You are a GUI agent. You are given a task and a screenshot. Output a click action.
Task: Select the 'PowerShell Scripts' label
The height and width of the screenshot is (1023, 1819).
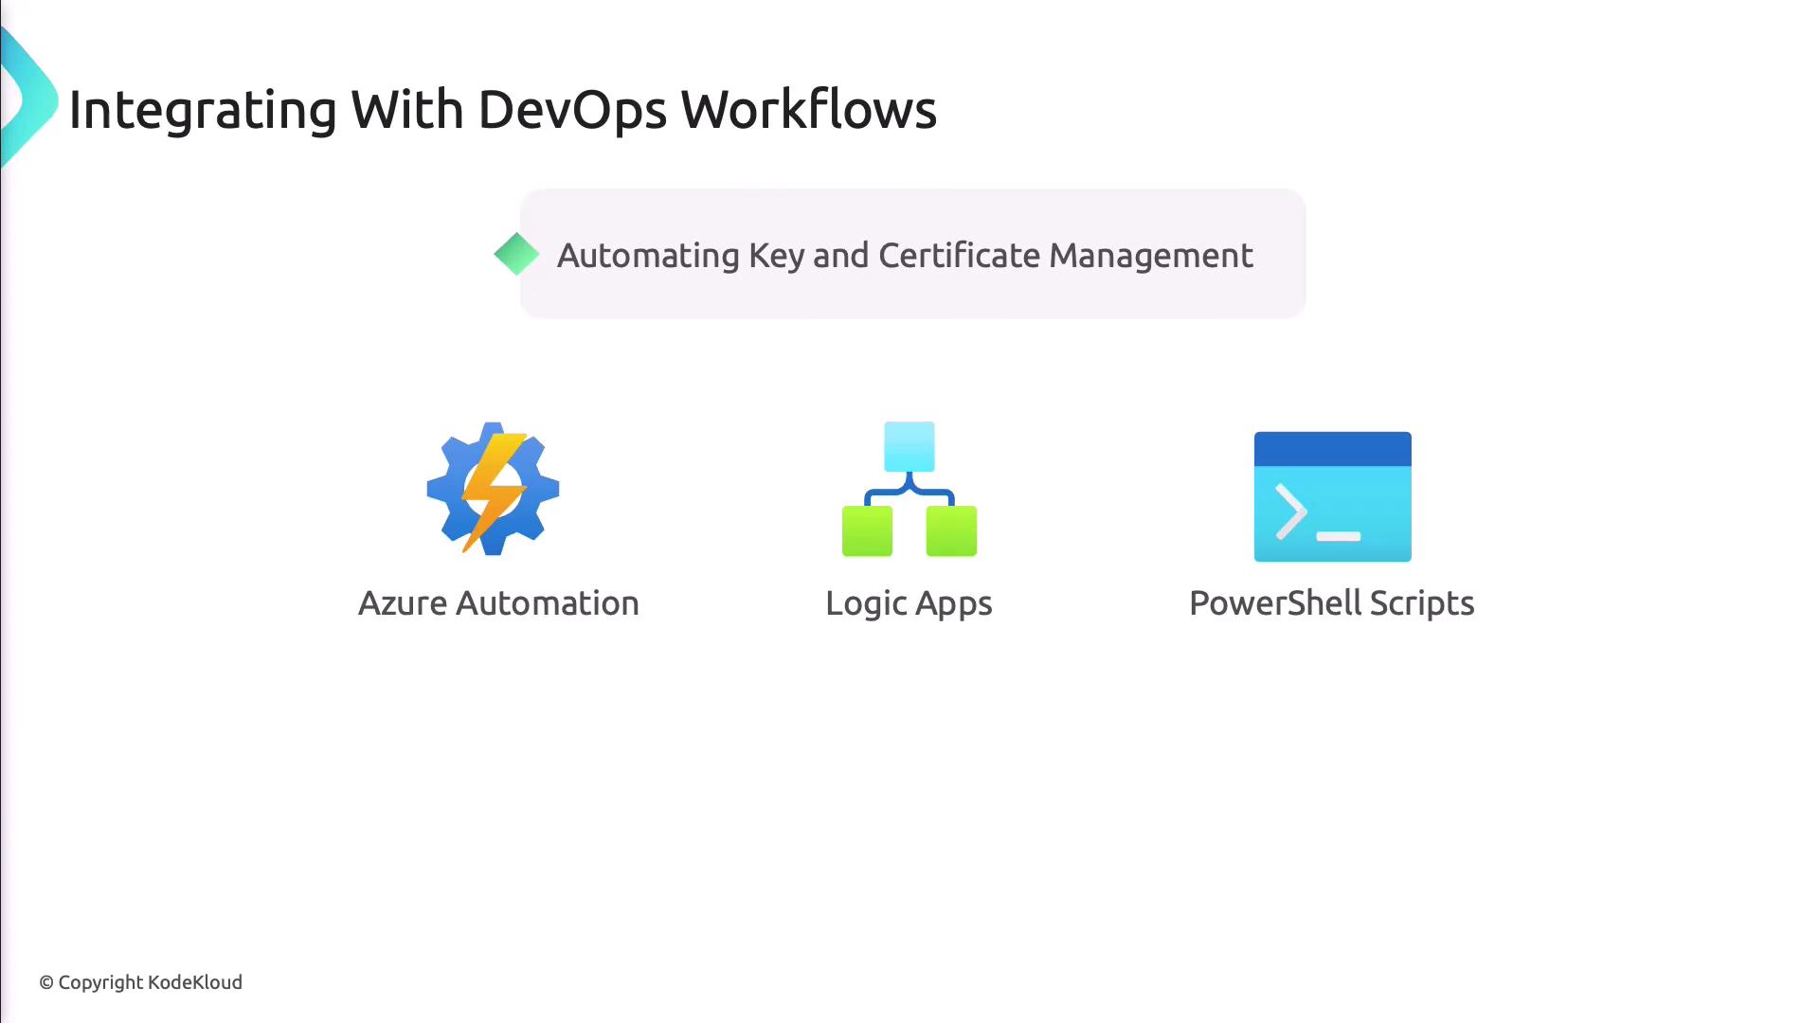point(1331,604)
